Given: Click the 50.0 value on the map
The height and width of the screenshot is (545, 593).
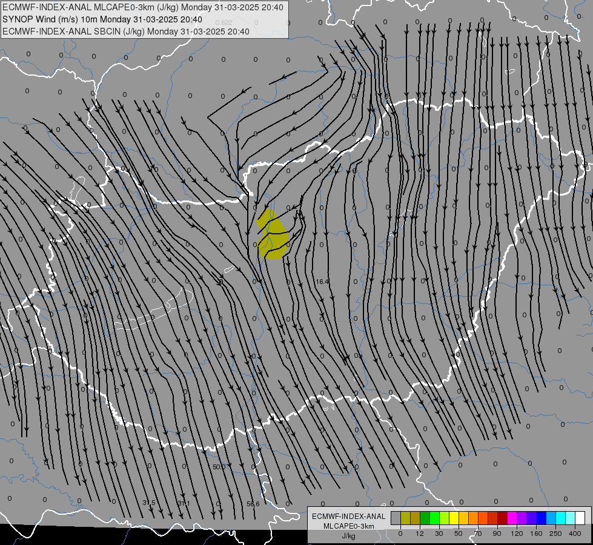Looking at the screenshot, I should (219, 467).
